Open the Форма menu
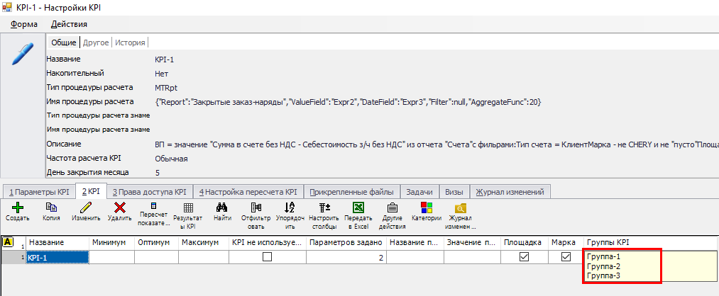Image resolution: width=719 pixels, height=296 pixels. pyautogui.click(x=24, y=24)
